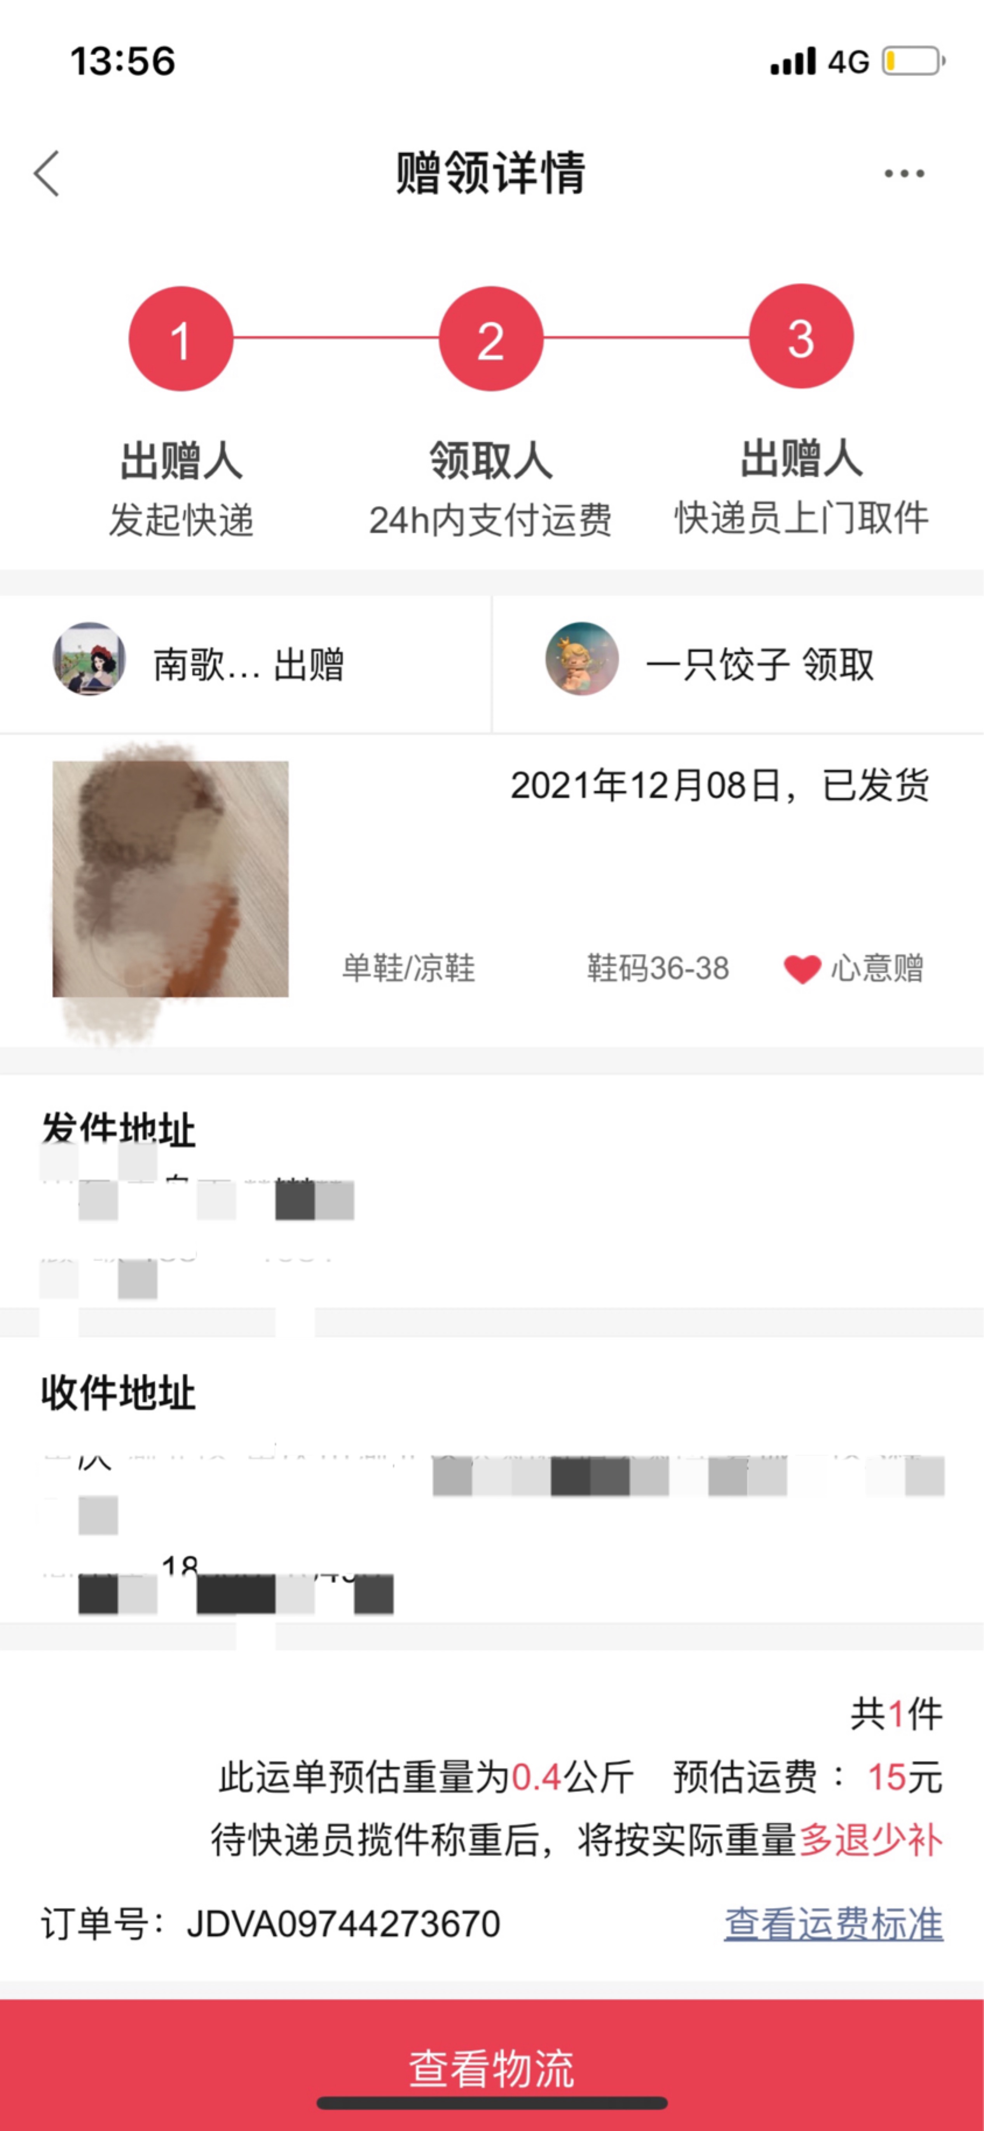Tap the battery status icon

coord(913,61)
